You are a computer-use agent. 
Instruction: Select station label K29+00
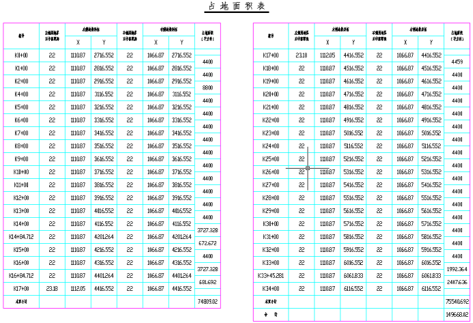coord(271,211)
